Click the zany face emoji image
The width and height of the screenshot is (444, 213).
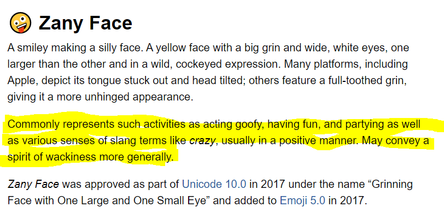coord(20,23)
